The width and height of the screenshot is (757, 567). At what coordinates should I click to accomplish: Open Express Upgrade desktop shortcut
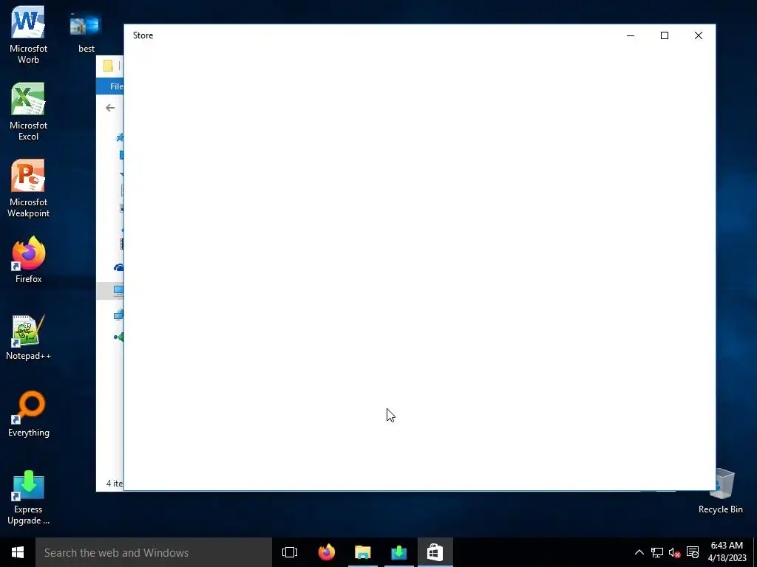[28, 497]
